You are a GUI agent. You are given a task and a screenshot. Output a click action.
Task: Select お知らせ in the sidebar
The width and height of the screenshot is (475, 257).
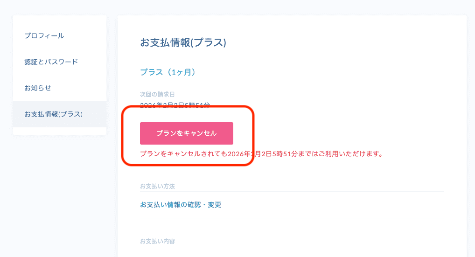point(38,88)
